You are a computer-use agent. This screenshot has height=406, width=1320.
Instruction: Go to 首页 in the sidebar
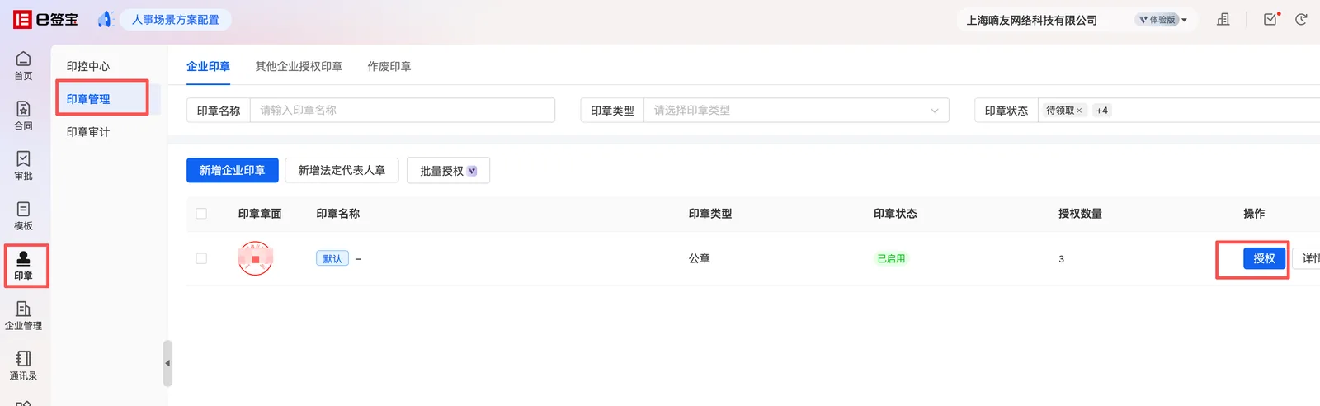tap(23, 66)
